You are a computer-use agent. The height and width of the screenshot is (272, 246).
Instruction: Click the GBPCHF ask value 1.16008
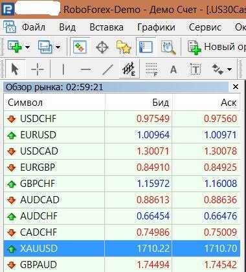coord(221,184)
